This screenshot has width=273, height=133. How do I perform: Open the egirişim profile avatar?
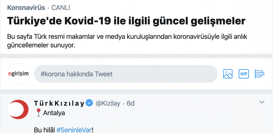(18, 74)
